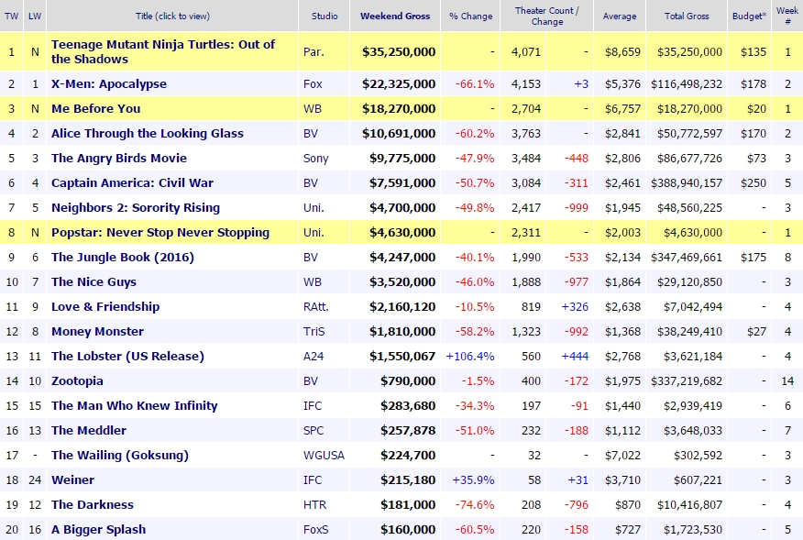Click The Wailing (Goksung) link
The width and height of the screenshot is (803, 540).
120,456
